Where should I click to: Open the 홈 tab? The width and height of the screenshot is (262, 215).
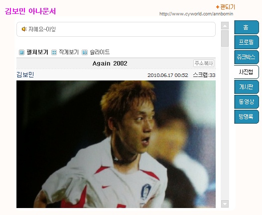click(246, 27)
